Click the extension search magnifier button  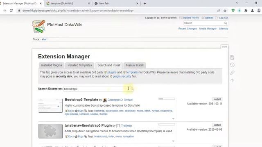pos(132,89)
